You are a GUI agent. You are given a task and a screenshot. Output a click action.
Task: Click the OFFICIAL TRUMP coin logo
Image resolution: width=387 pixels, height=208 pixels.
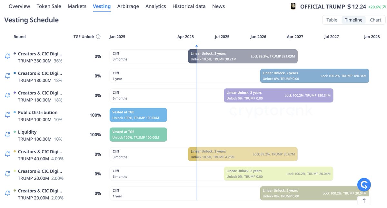[293, 6]
